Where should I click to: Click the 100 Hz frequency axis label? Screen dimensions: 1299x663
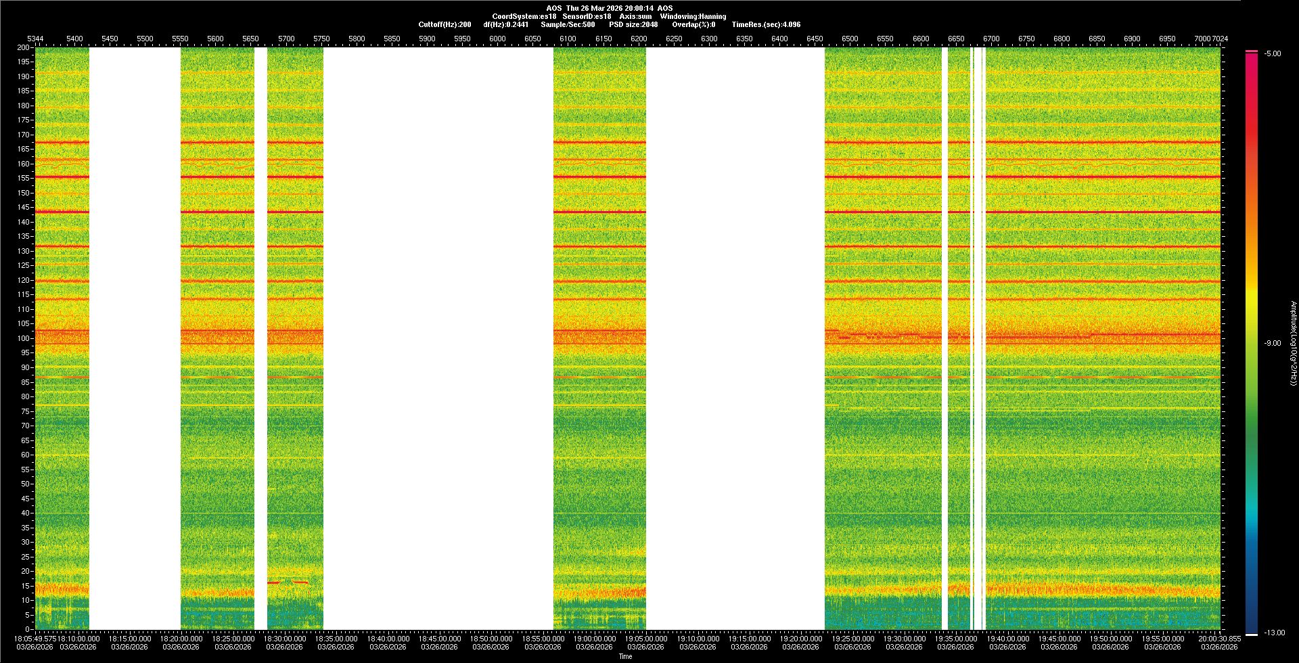pyautogui.click(x=24, y=338)
